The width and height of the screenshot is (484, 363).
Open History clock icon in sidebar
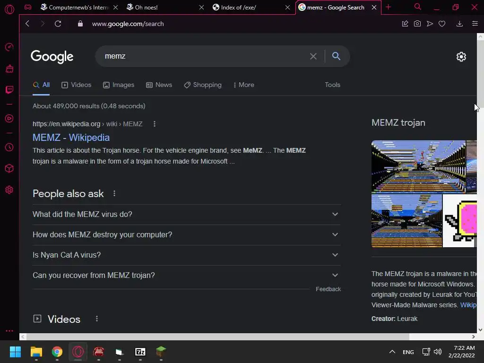pyautogui.click(x=9, y=147)
